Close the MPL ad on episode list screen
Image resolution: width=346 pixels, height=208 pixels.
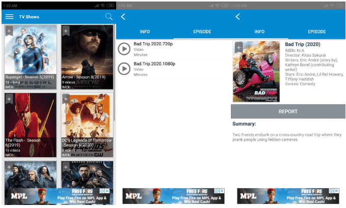tap(222, 191)
